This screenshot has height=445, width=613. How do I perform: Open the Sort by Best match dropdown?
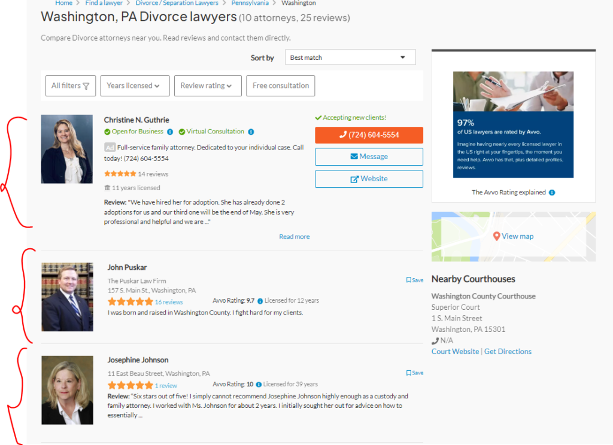tap(350, 57)
